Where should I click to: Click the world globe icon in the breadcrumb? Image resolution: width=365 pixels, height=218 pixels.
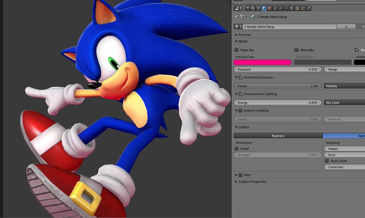(253, 17)
